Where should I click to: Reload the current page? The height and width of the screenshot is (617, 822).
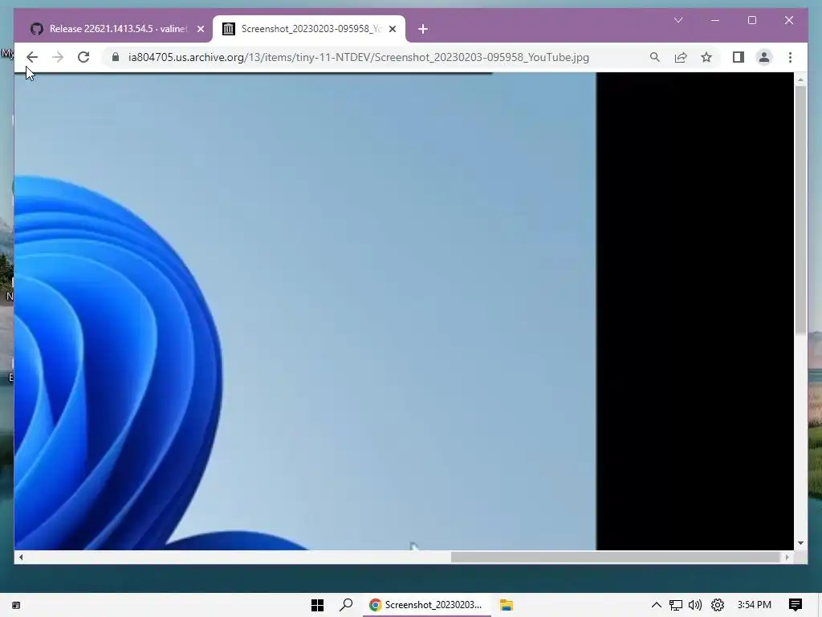point(83,57)
